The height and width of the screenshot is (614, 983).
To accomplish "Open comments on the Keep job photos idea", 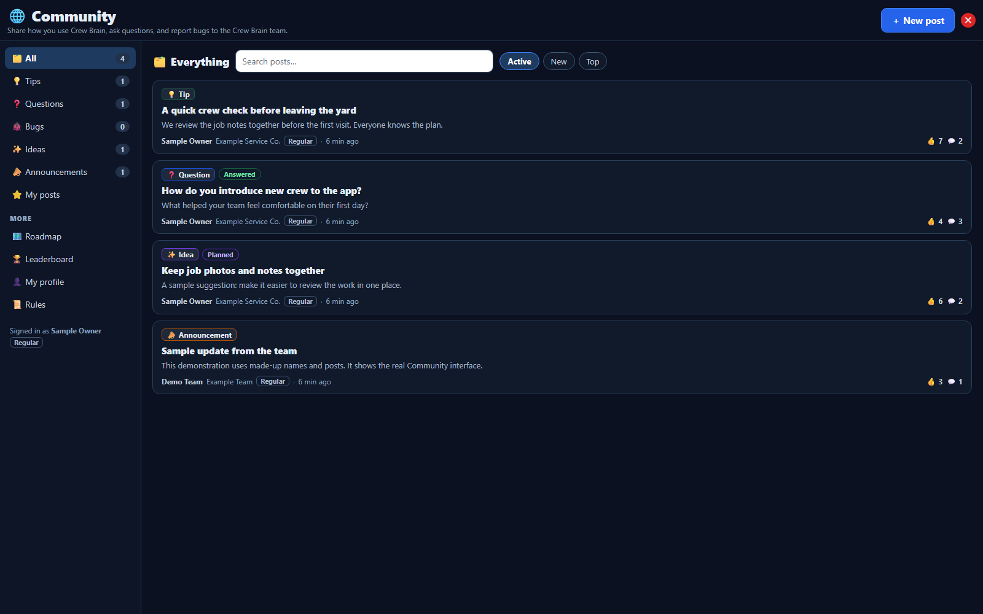I will pos(955,301).
